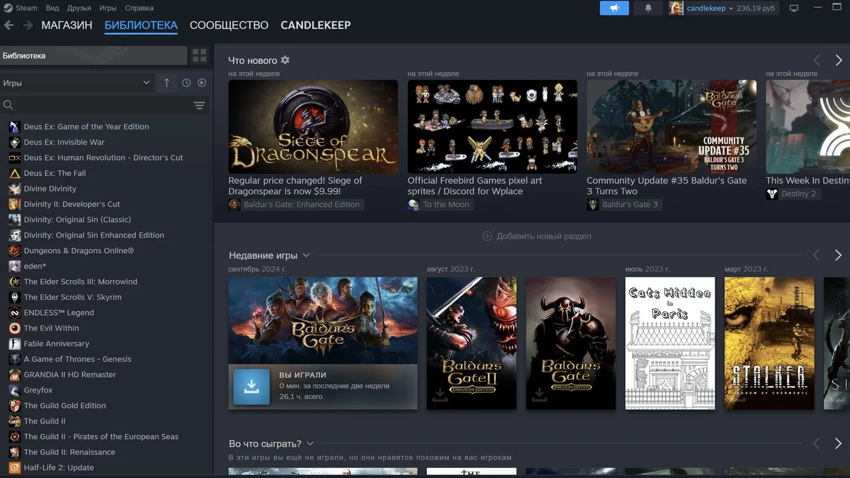This screenshot has width=850, height=478.
Task: Expand the Во что сыграть? section dropdown
Action: [310, 444]
